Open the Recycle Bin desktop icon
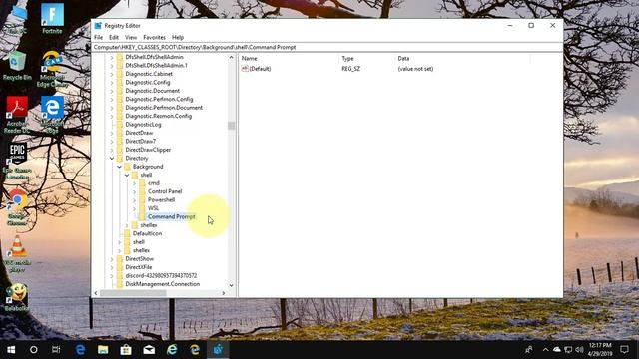The width and height of the screenshot is (639, 359). click(17, 65)
